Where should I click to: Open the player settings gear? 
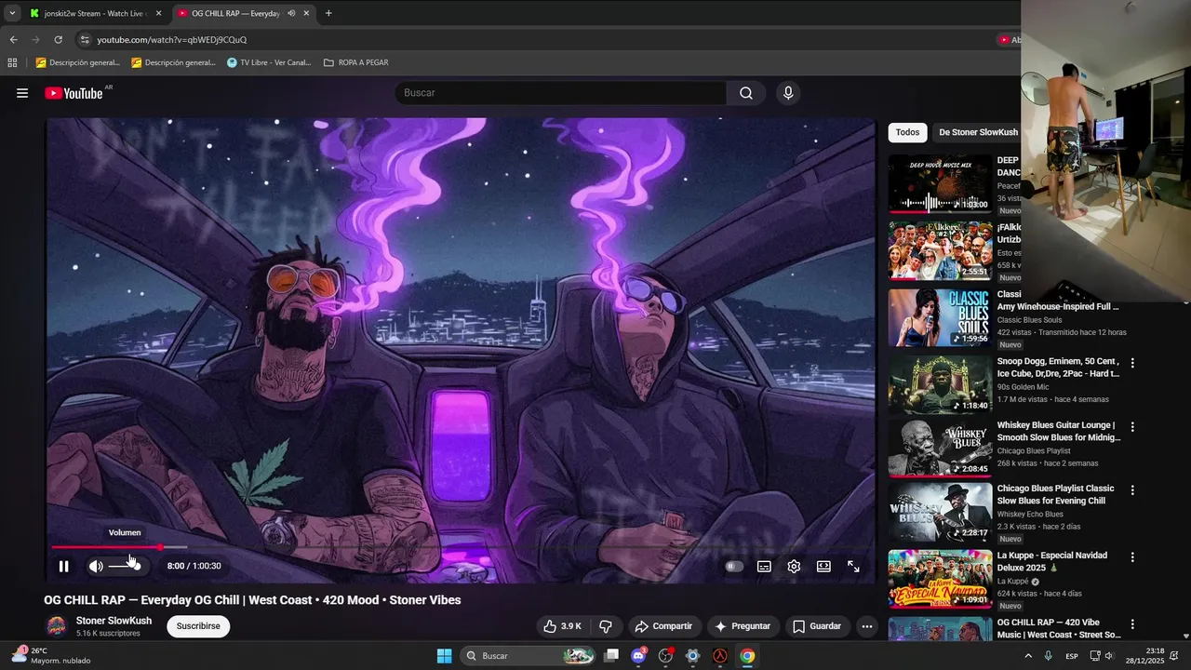point(794,566)
